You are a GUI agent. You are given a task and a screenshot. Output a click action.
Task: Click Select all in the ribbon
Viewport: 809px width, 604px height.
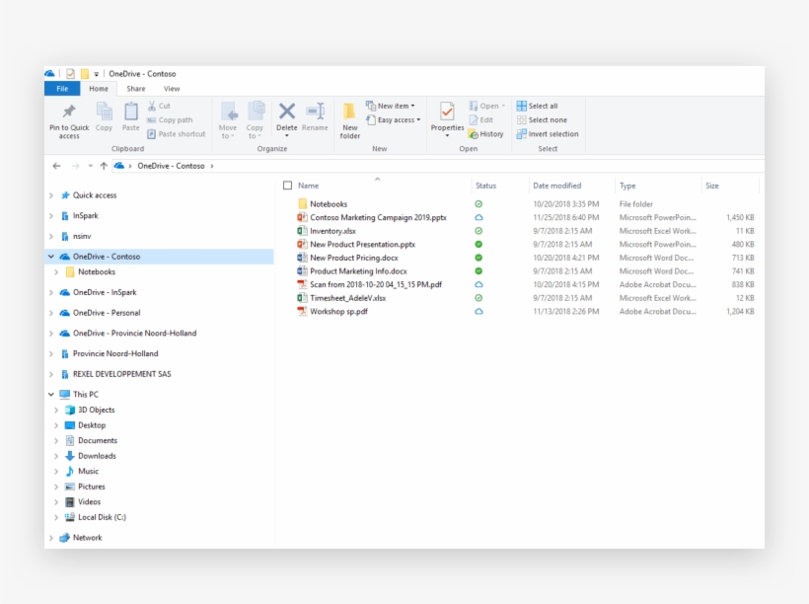tap(537, 106)
